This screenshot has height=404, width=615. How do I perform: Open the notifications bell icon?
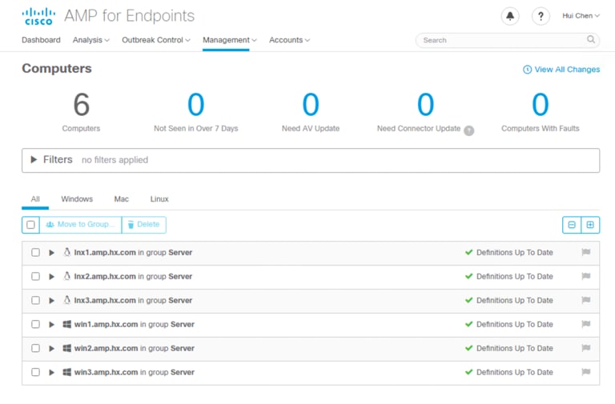coord(510,16)
